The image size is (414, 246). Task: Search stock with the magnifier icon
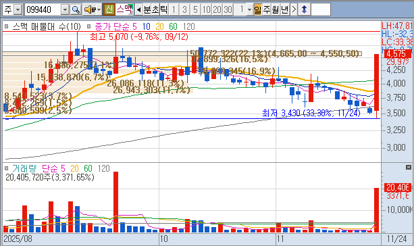76,9
